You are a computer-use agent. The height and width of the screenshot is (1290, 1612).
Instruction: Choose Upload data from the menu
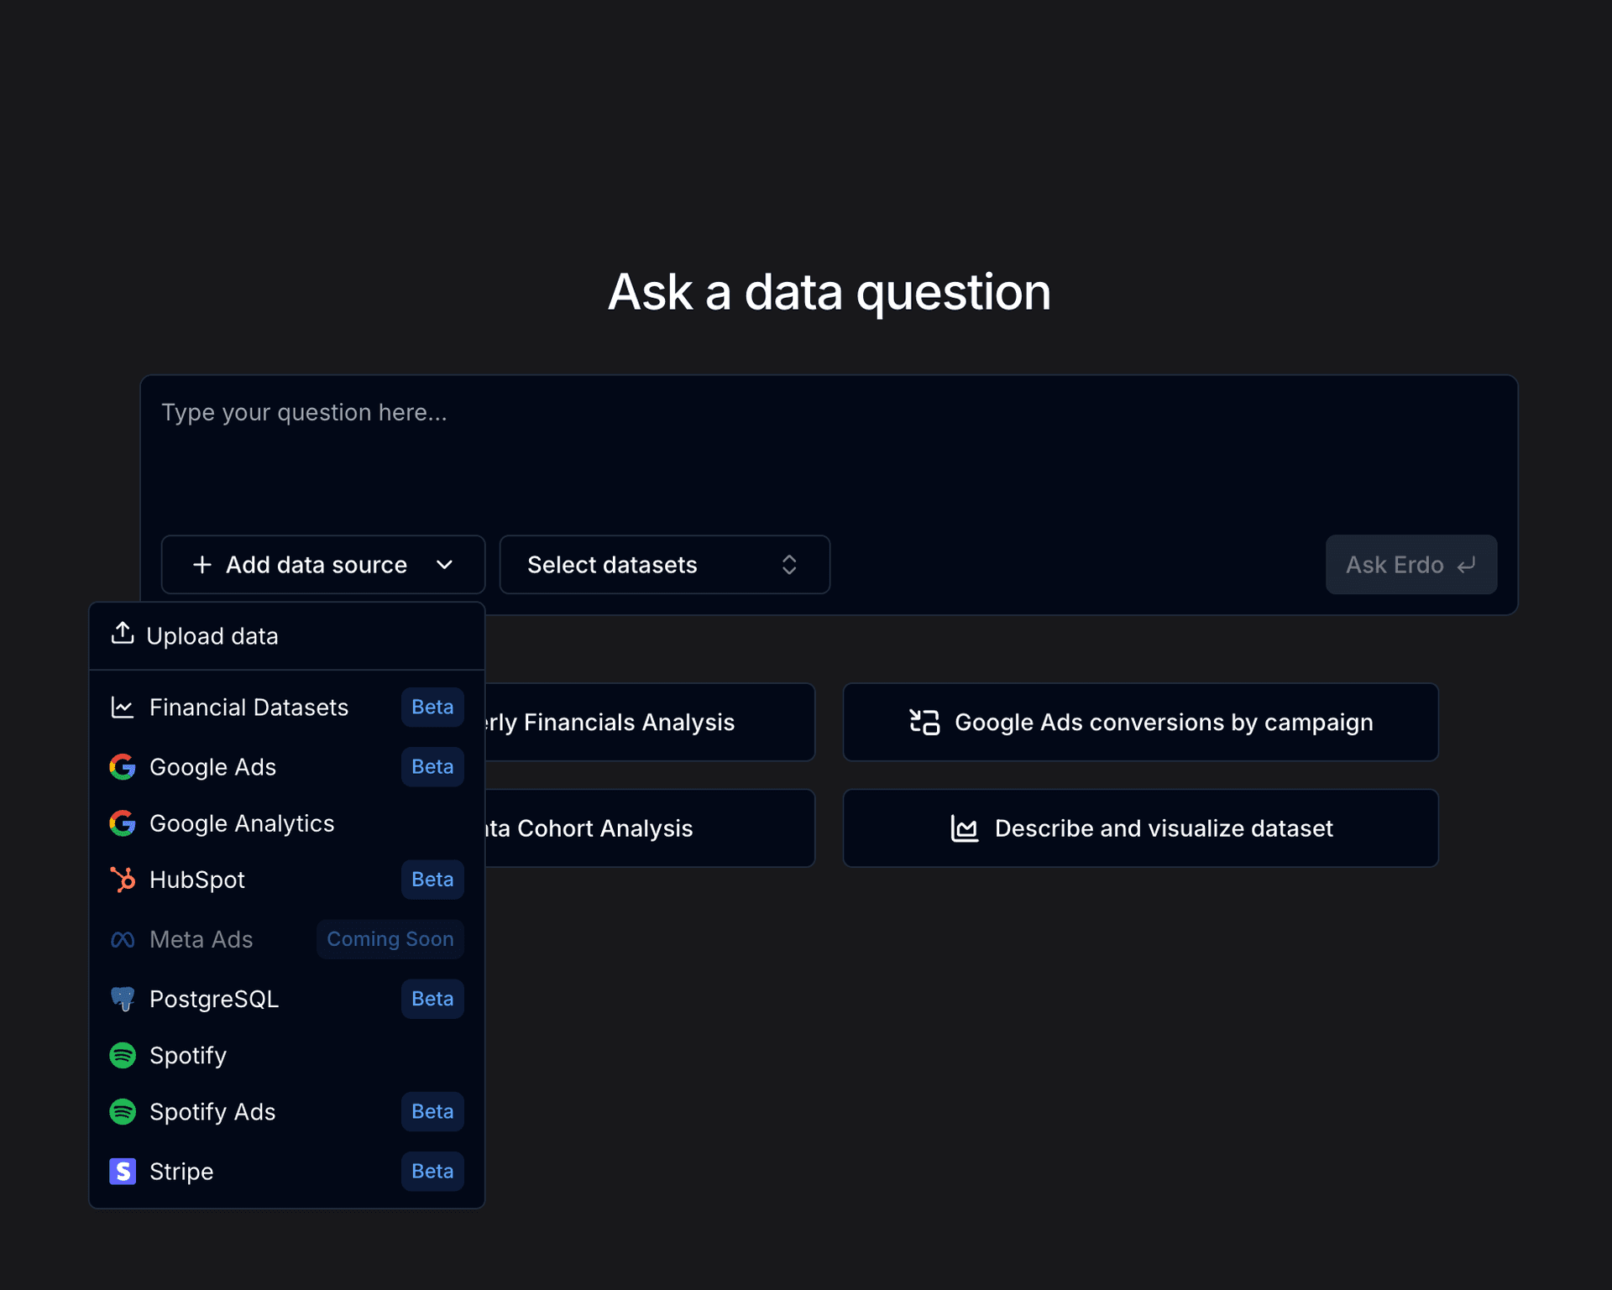click(212, 635)
